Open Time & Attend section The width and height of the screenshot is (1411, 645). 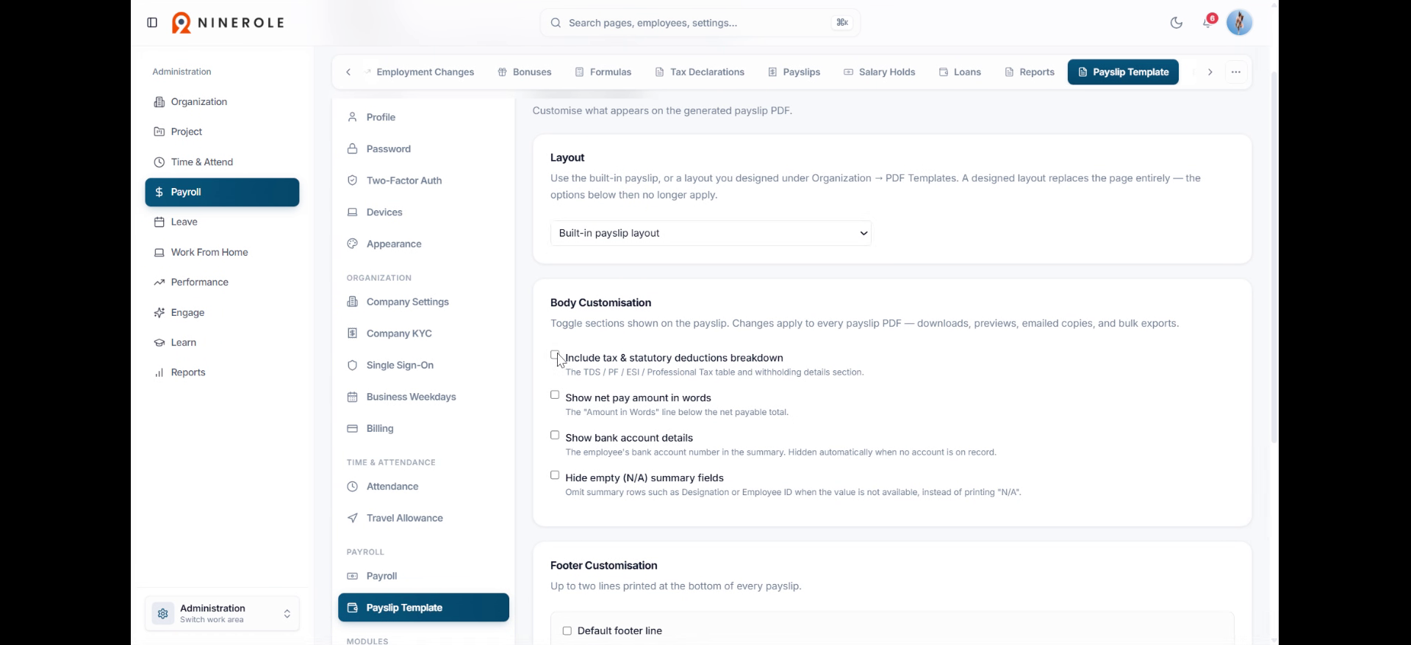coord(222,162)
